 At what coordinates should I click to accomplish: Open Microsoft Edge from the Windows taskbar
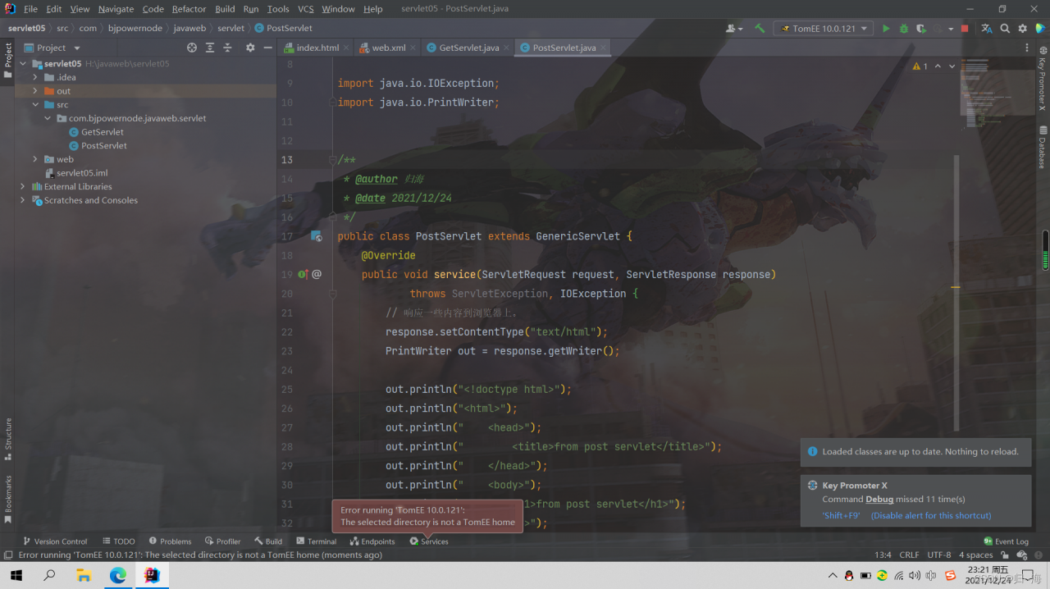(117, 576)
